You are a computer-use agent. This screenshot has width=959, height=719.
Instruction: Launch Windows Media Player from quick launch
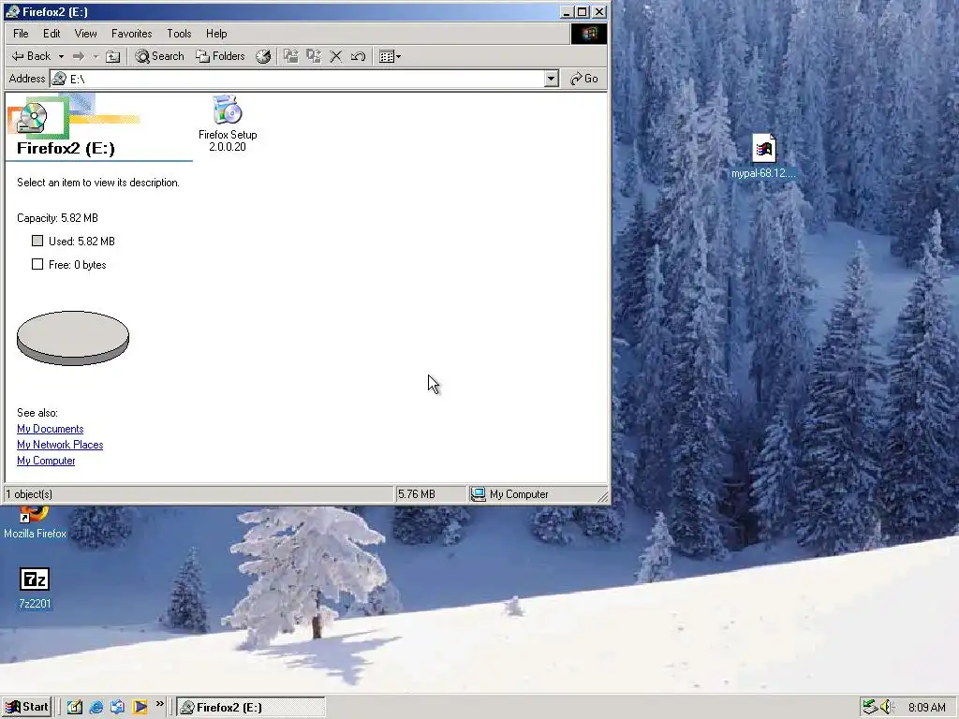tap(140, 707)
